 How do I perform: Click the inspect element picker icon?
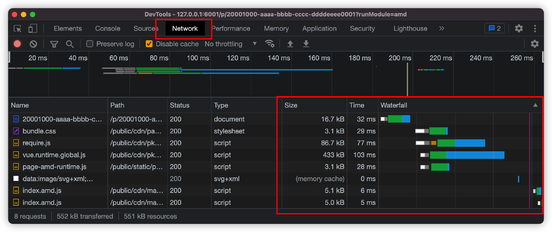click(18, 28)
